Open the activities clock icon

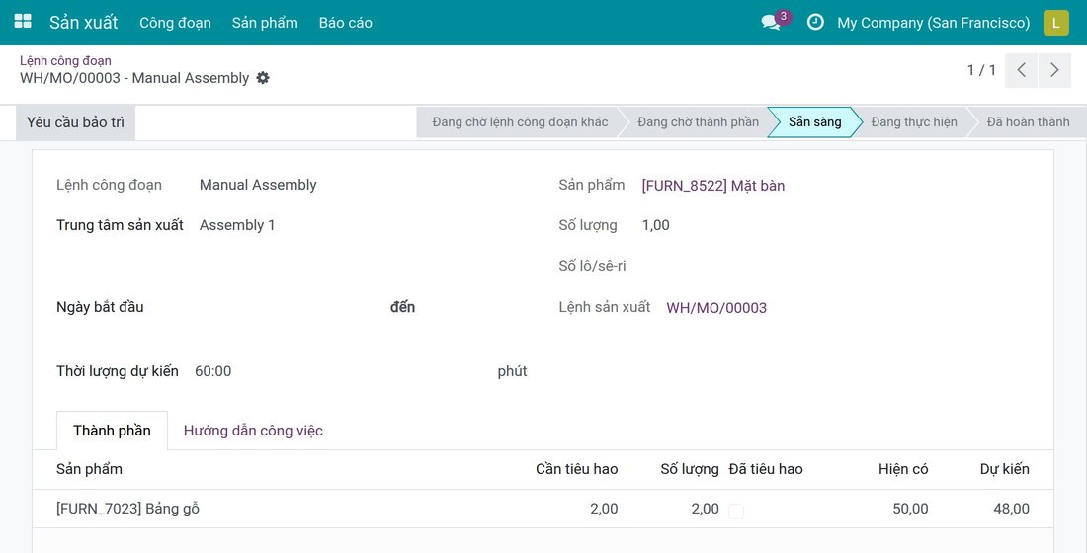[x=816, y=22]
